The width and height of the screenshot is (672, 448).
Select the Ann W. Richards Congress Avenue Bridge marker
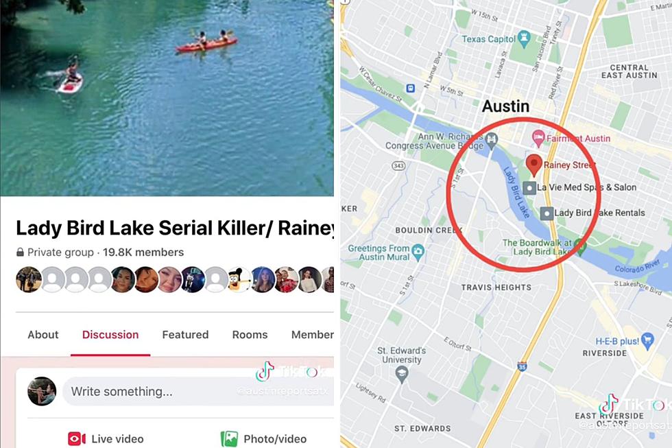click(492, 140)
